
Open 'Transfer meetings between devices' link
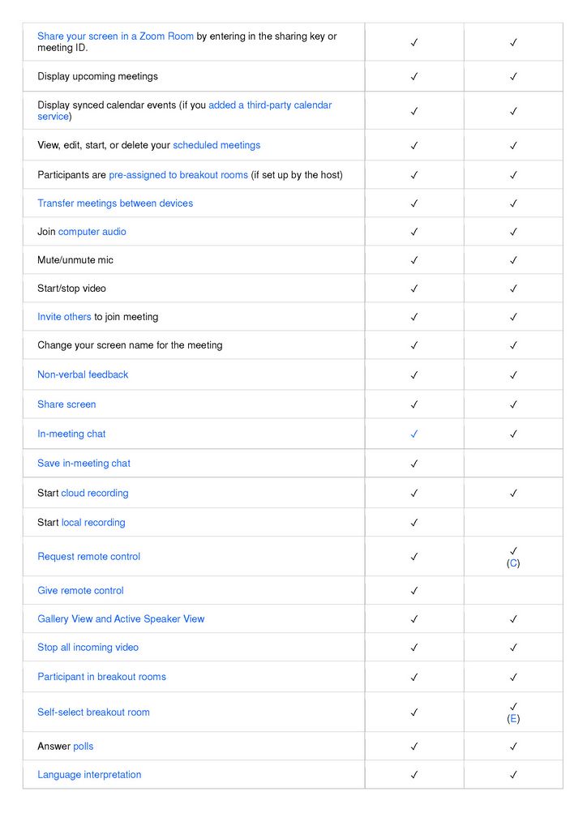tap(115, 203)
